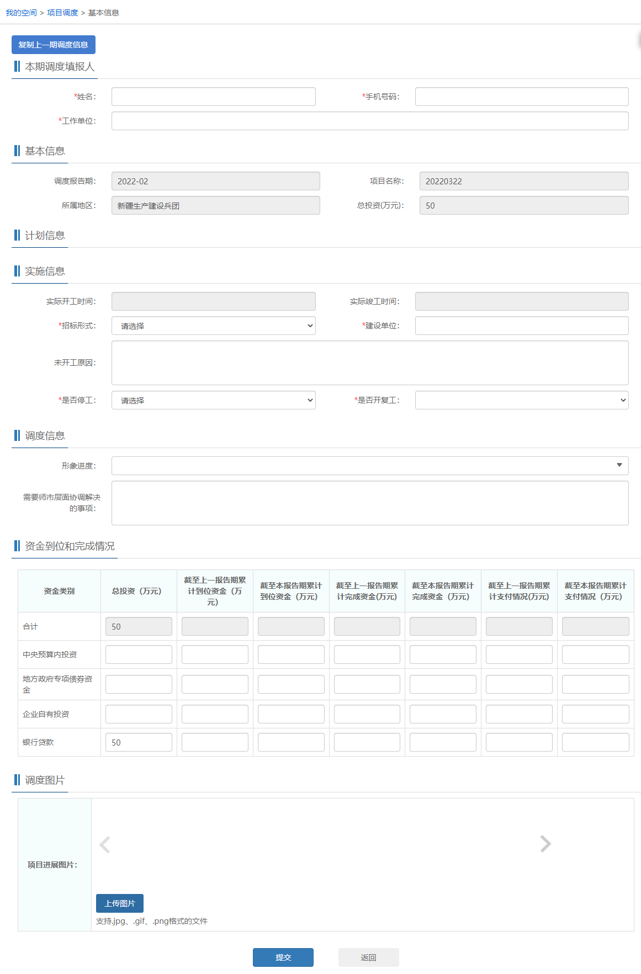Expand the 是否停工 dropdown
This screenshot has height=974, width=641.
click(213, 400)
